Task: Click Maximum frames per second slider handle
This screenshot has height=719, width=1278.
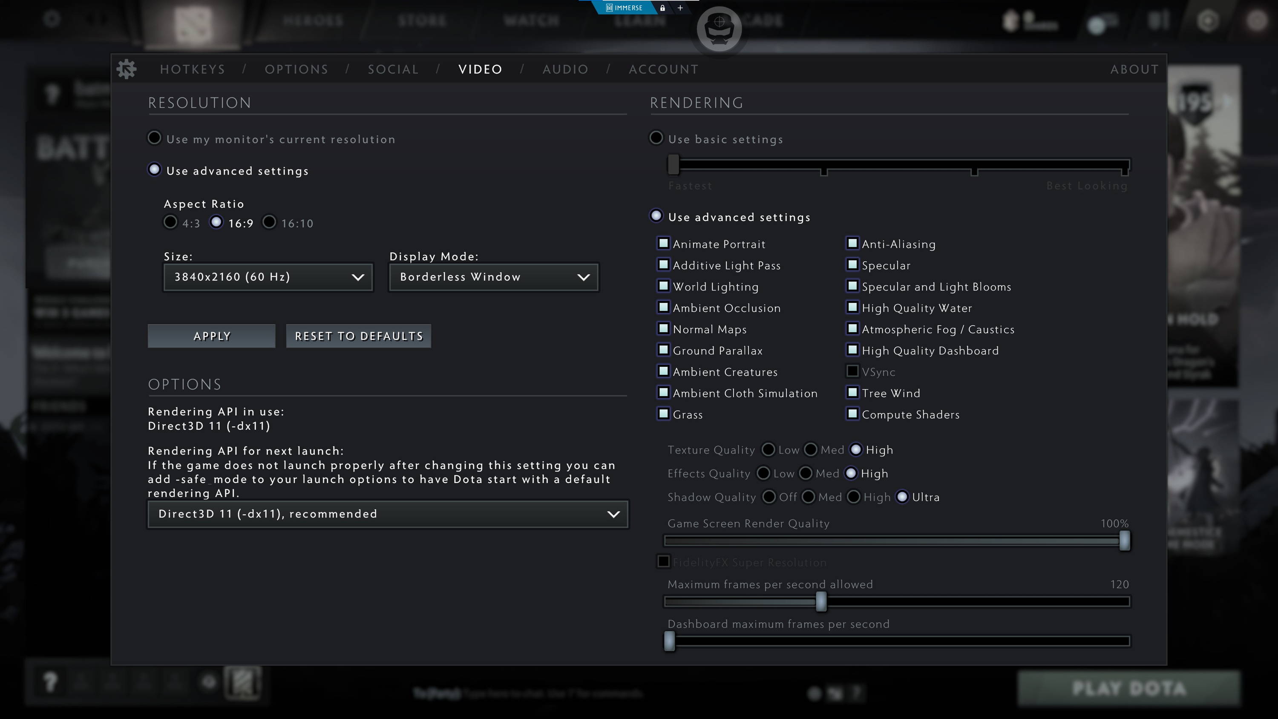Action: coord(821,601)
